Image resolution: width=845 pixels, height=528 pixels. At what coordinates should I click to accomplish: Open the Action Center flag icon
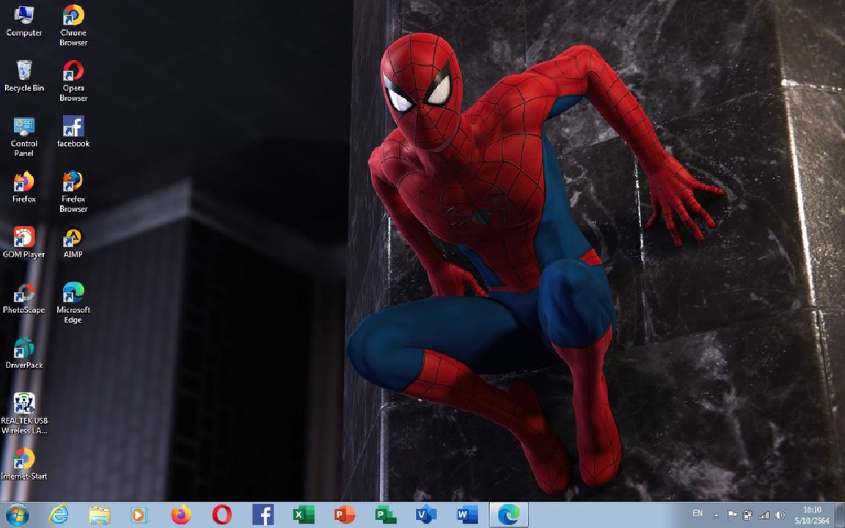pos(732,516)
